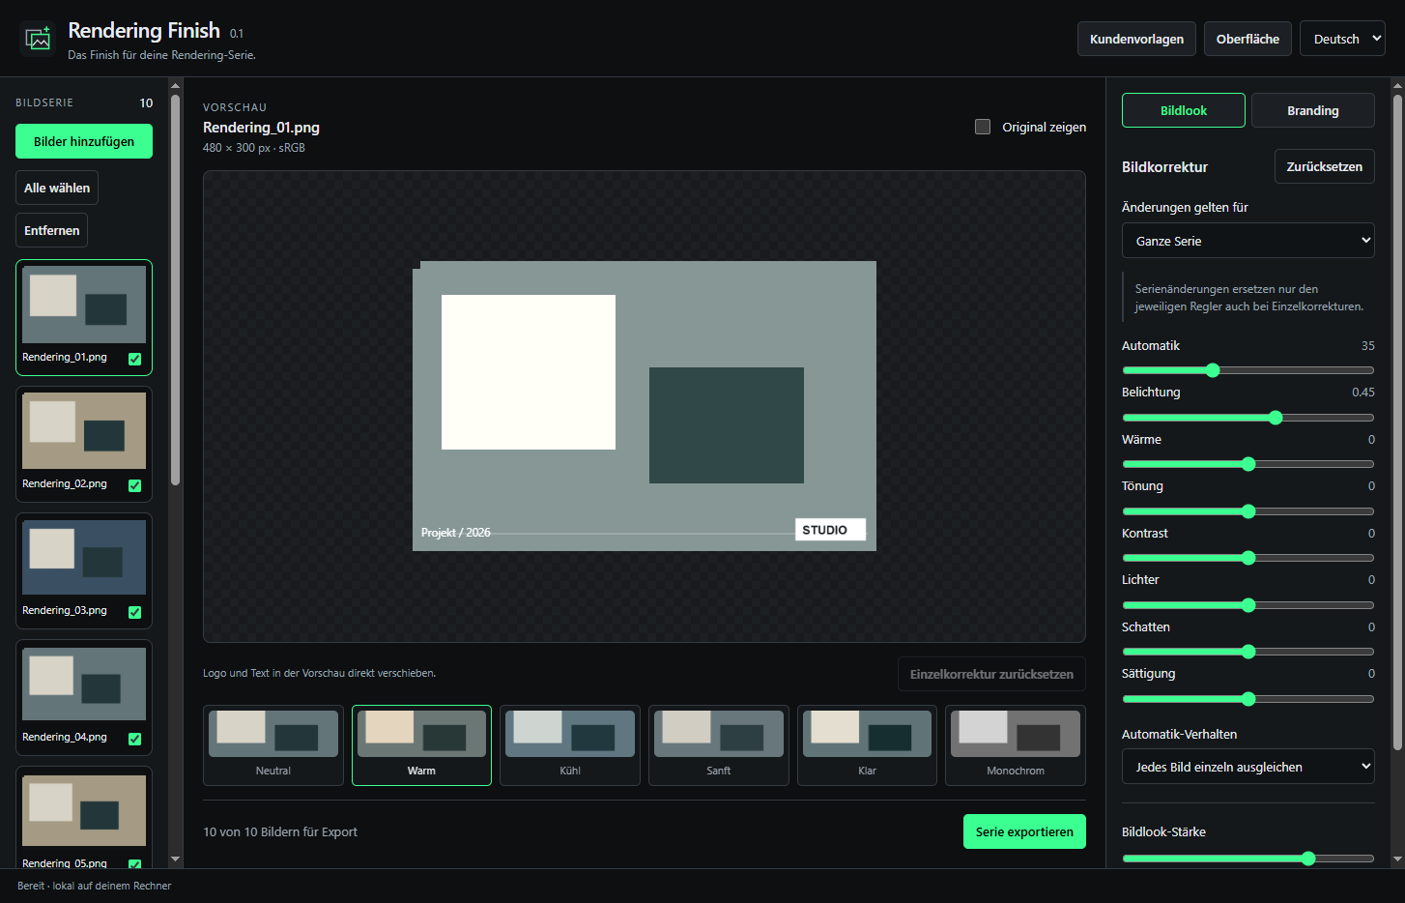
Task: Click the 10 von 10 Bildern für Export text
Action: click(280, 831)
